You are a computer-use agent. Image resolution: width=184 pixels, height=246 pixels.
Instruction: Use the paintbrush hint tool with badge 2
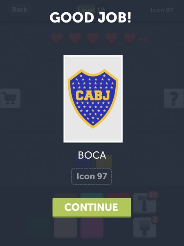point(145,228)
